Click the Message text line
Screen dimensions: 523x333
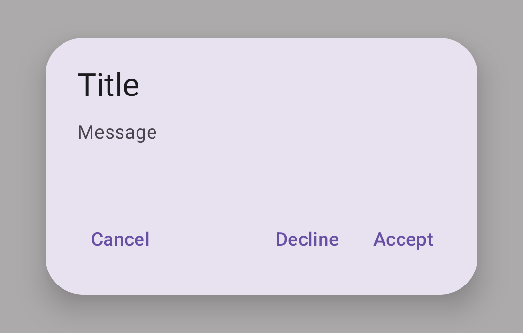pos(117,132)
